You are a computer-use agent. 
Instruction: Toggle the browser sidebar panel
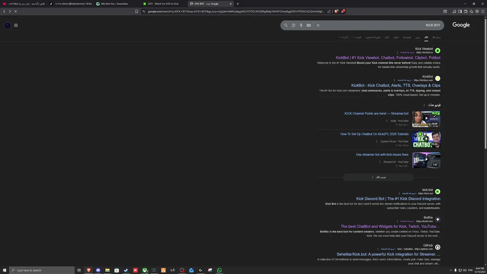pos(460,11)
